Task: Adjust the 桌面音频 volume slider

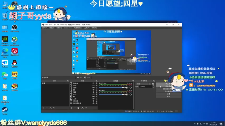Action: [112, 94]
